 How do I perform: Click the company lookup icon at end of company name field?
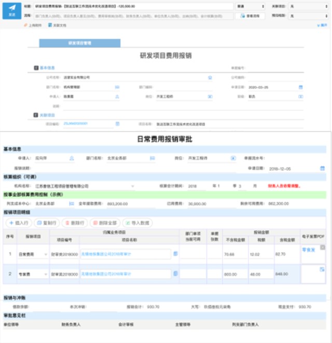pyautogui.click(x=210, y=77)
